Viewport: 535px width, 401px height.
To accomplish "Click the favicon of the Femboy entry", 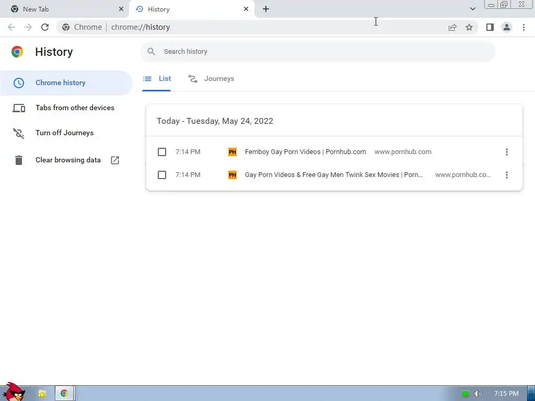I will [232, 152].
